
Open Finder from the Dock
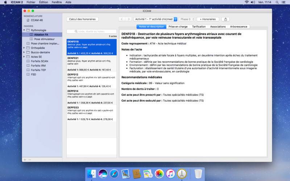92,174
